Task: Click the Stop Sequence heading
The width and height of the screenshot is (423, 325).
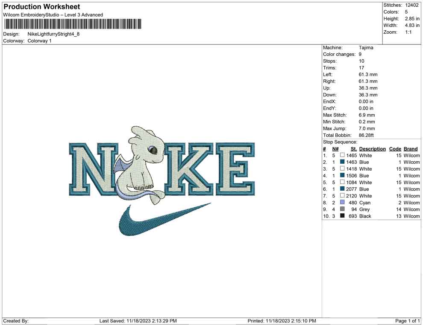Action: point(340,142)
